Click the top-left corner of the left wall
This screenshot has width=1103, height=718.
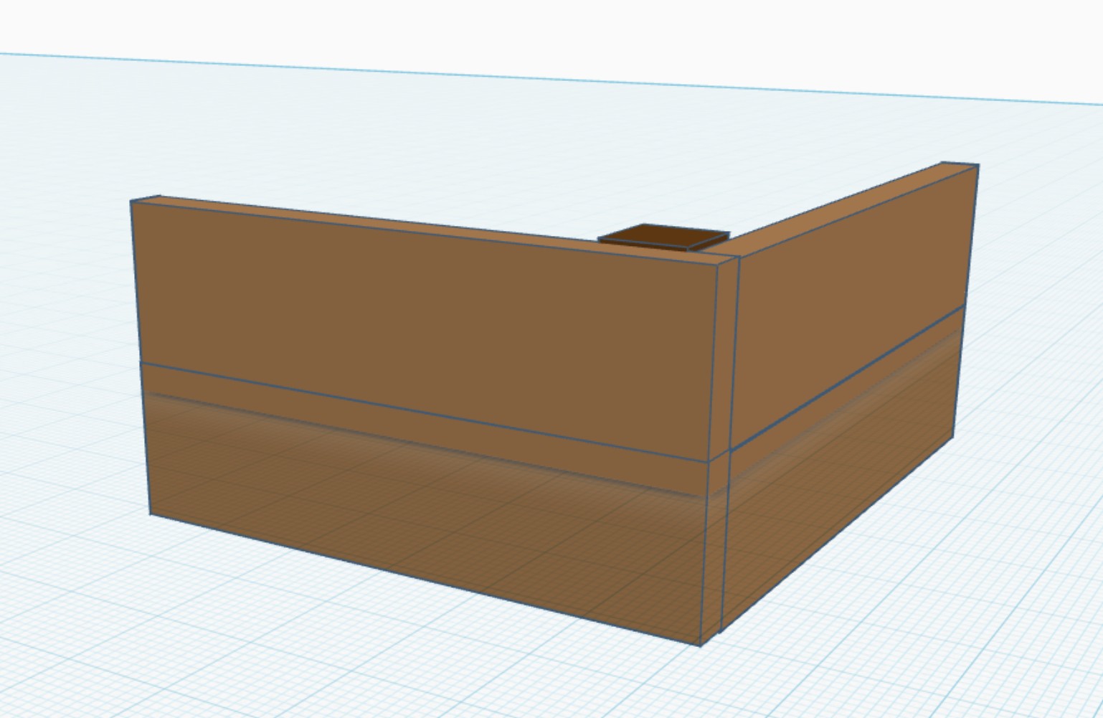pos(131,202)
